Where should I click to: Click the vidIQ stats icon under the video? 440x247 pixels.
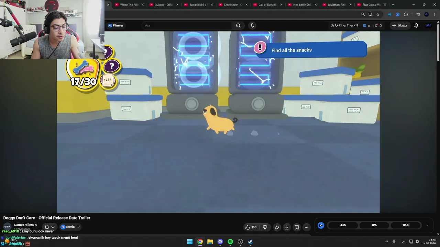321,225
